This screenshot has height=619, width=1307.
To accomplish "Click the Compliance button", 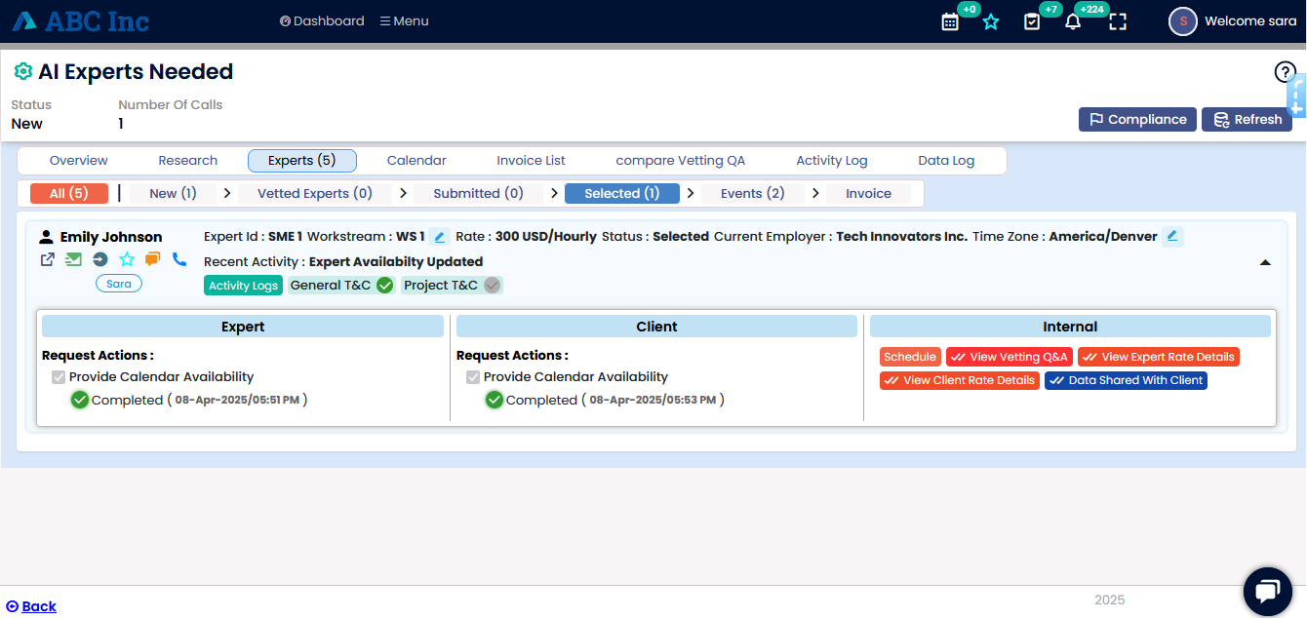I will coord(1137,119).
